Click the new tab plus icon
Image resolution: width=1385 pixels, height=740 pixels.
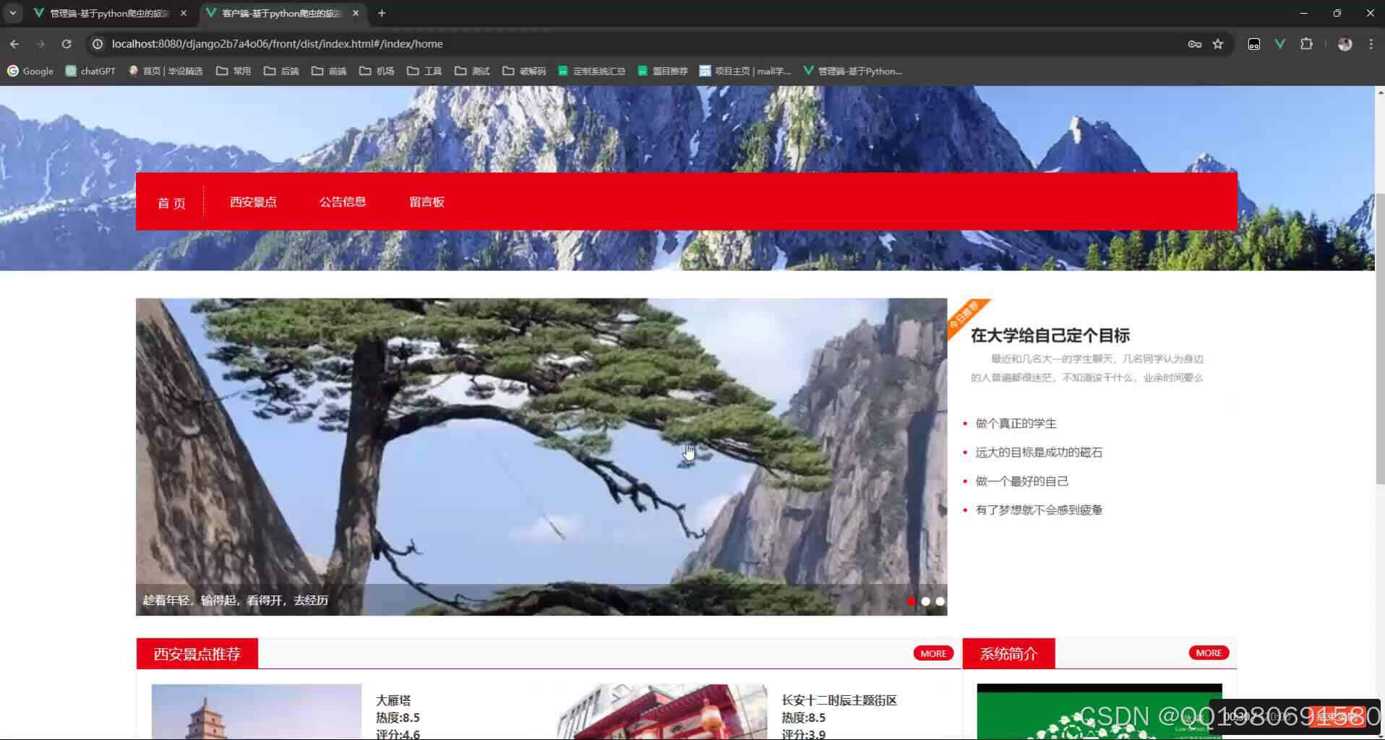(x=382, y=12)
